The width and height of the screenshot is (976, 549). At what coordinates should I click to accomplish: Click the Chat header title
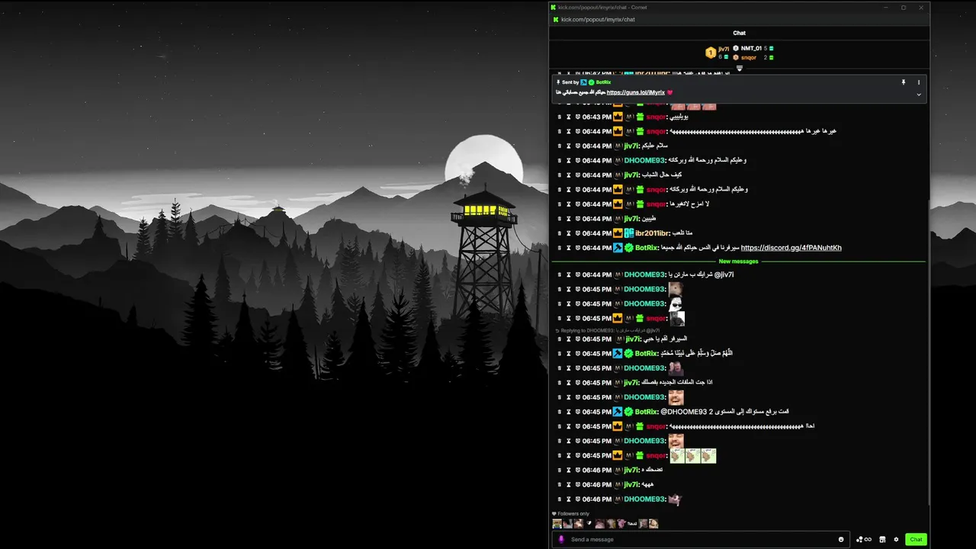740,33
